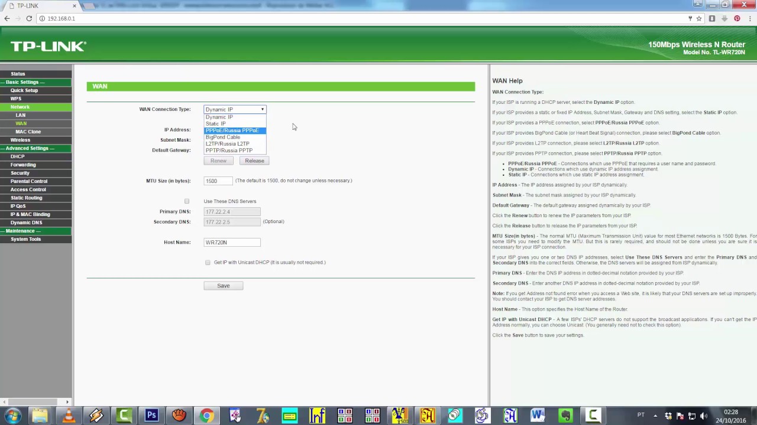This screenshot has height=425, width=757.
Task: Close the TP-LINK browser tab
Action: tap(74, 6)
